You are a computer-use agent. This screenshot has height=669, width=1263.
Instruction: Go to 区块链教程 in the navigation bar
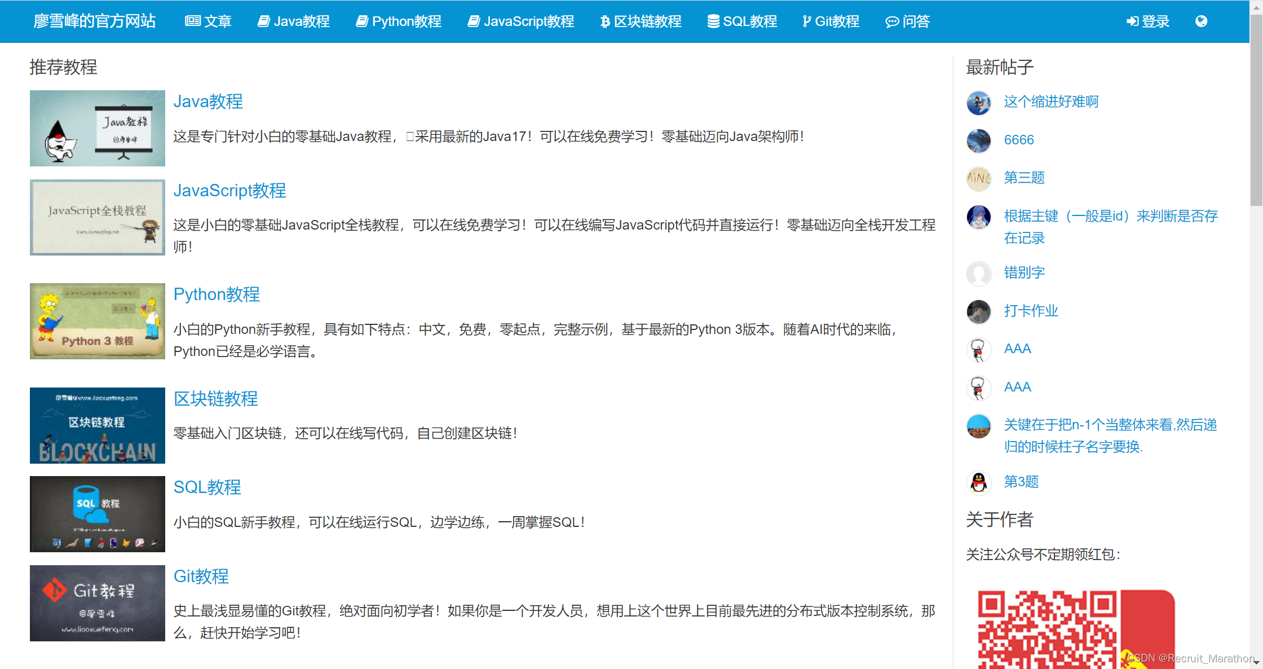point(641,21)
